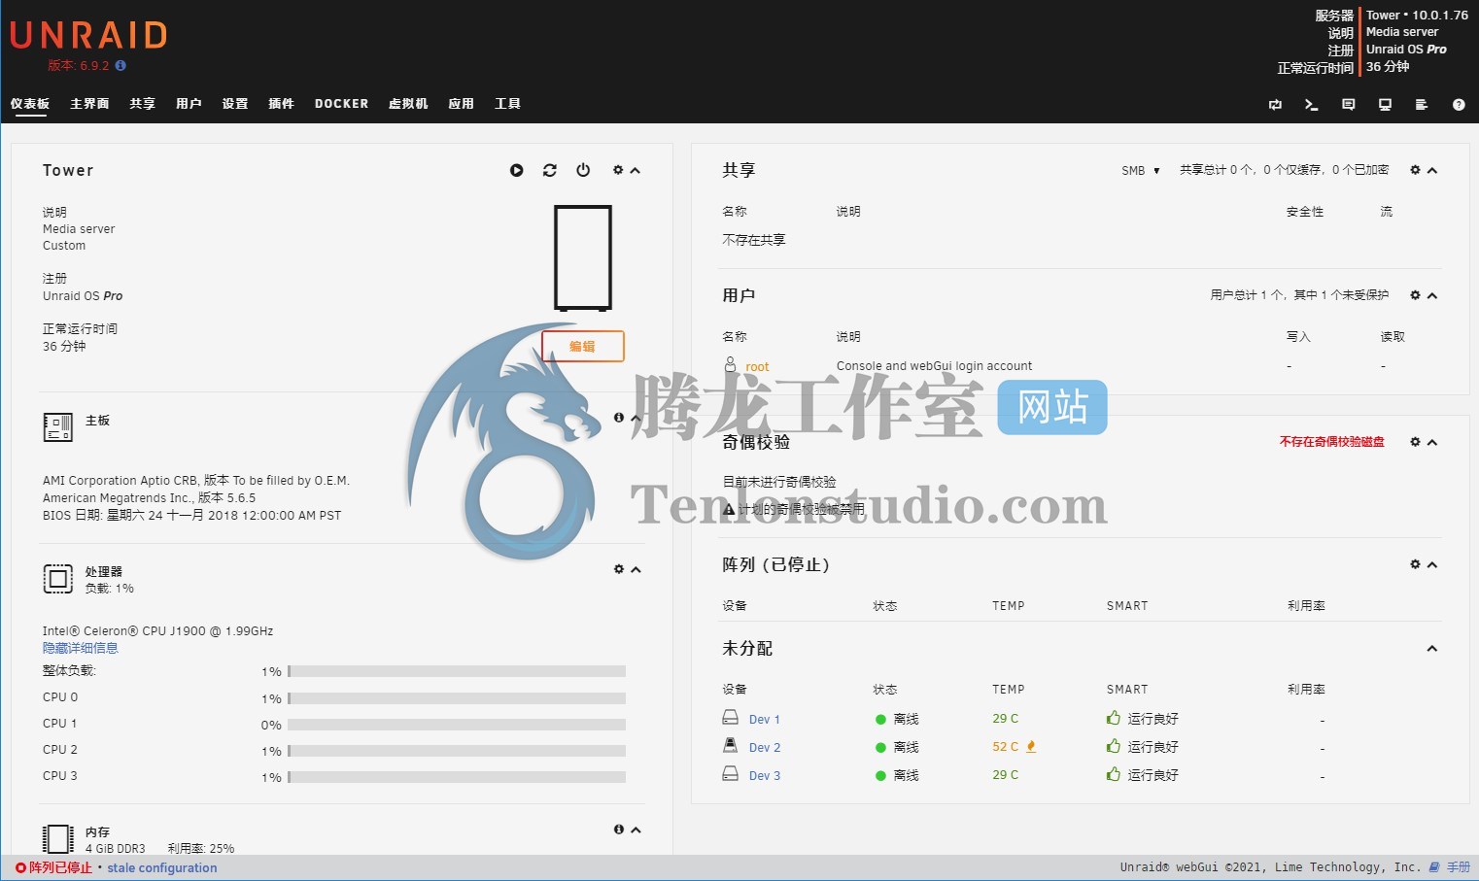Screen dimensions: 1479x881
Task: Open the 虚拟机 tab
Action: 408,104
